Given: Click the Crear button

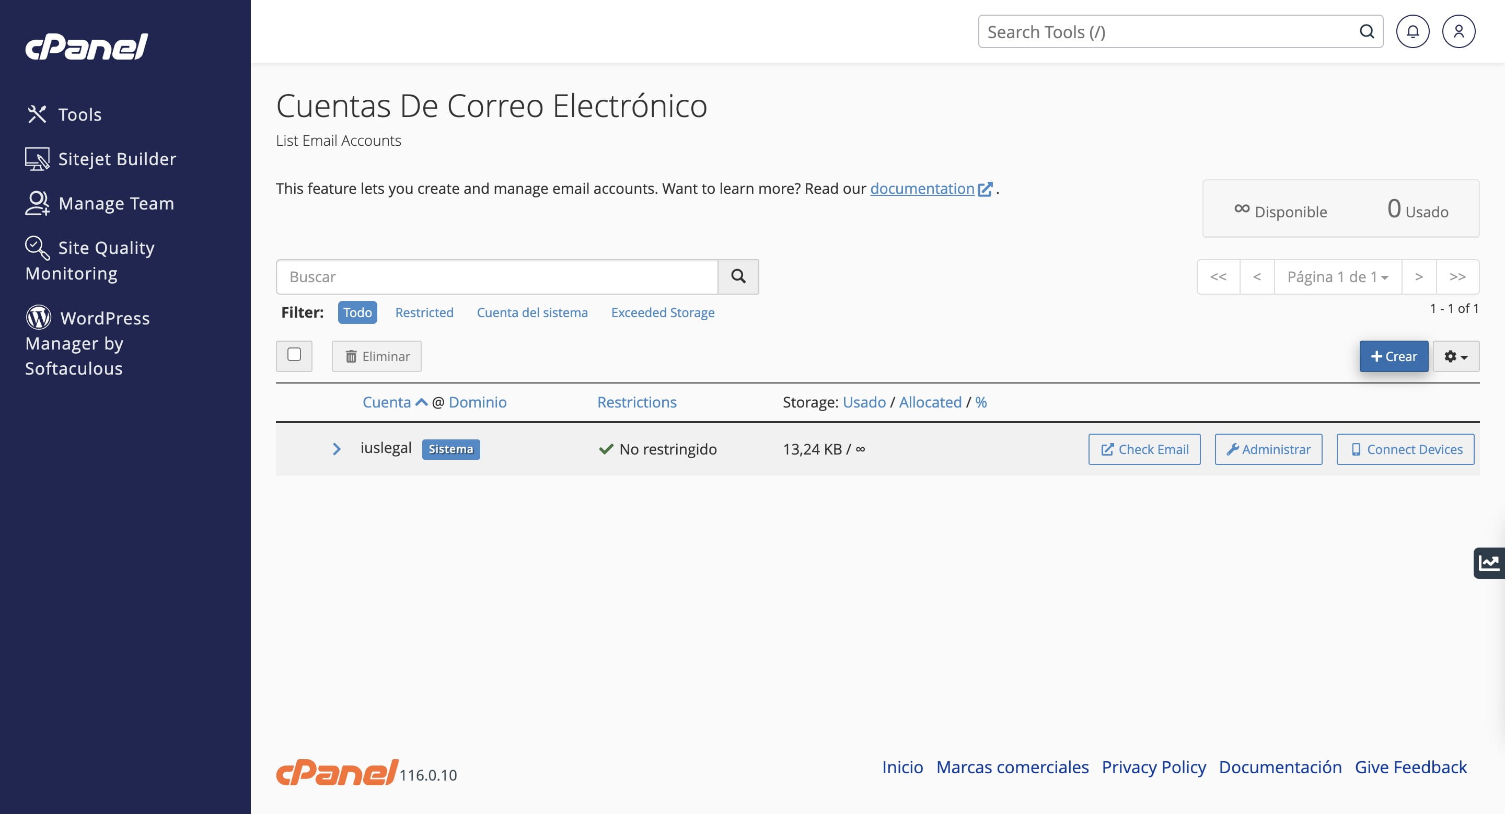Looking at the screenshot, I should pos(1393,356).
